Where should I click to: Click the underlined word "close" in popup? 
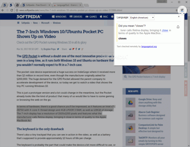tap(165, 30)
